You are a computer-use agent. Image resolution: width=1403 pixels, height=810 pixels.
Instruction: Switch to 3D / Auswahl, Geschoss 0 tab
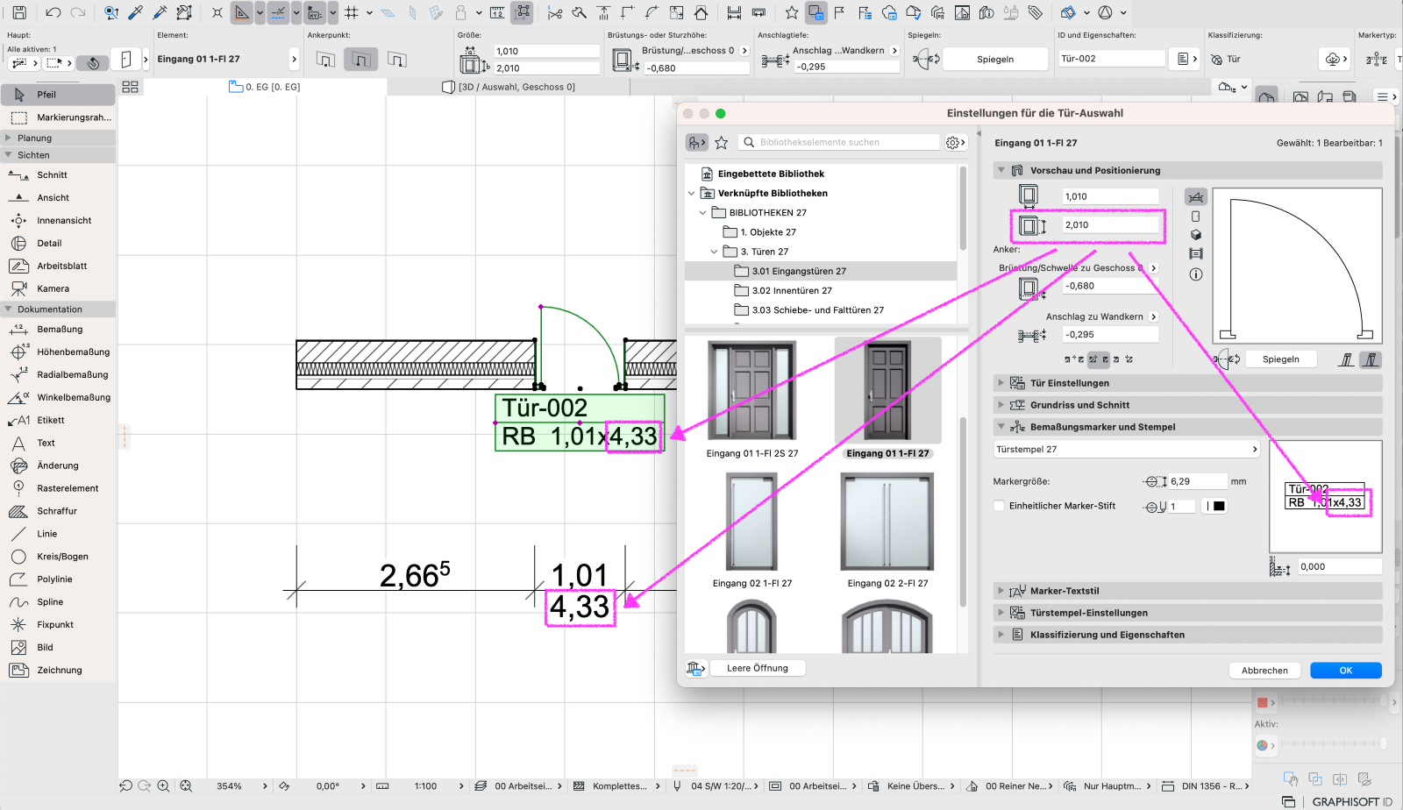click(x=509, y=87)
